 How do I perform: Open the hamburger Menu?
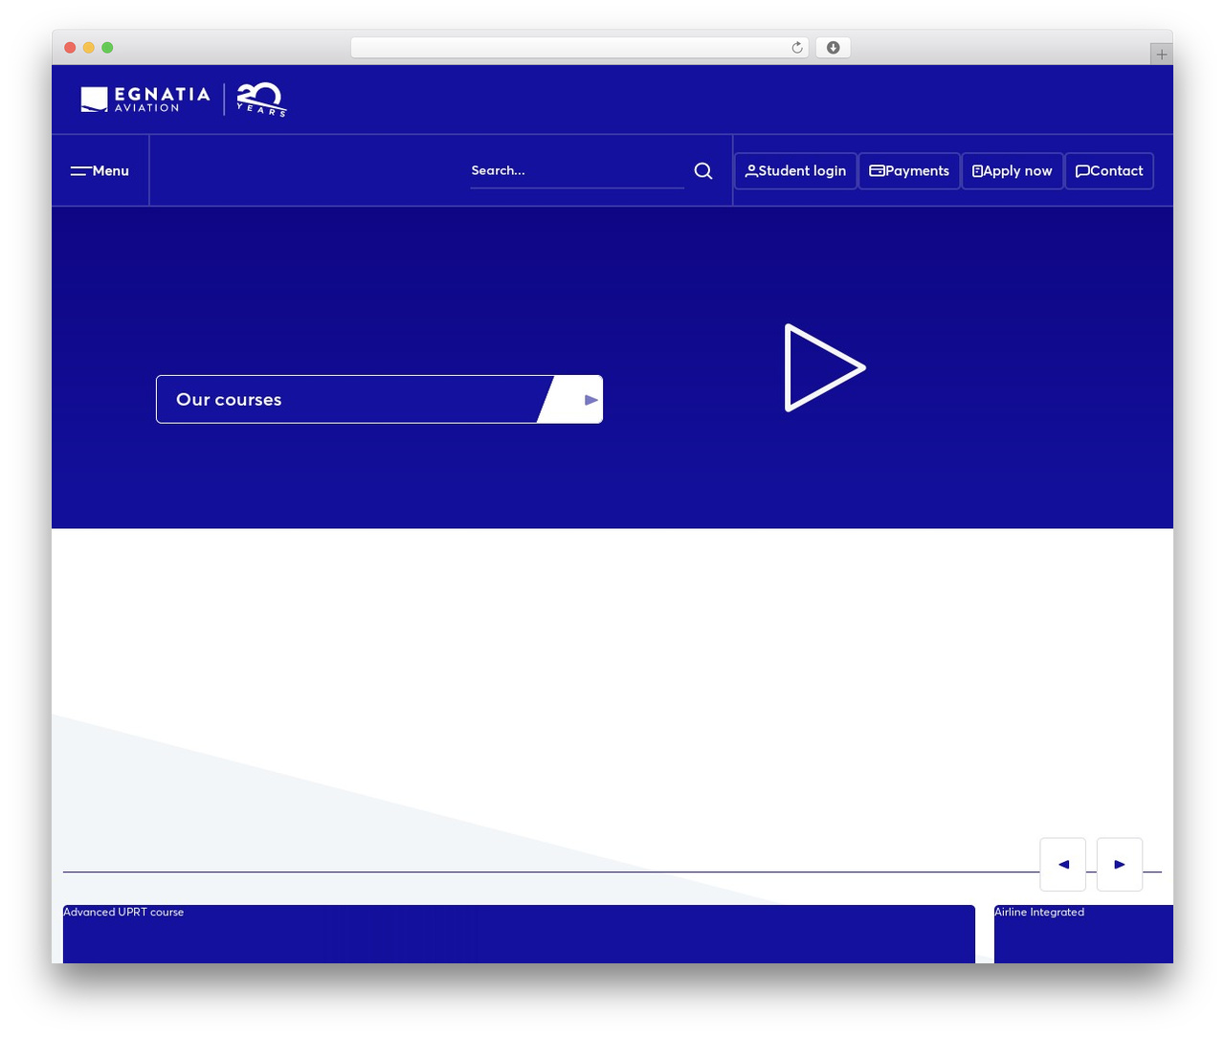click(x=100, y=171)
